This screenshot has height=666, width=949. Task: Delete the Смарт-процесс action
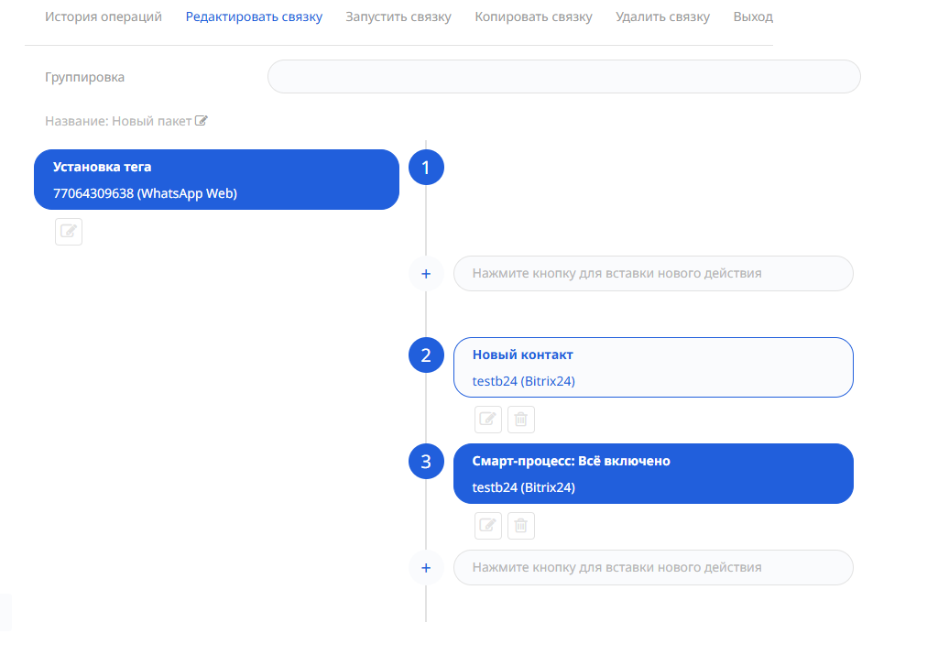coord(521,526)
